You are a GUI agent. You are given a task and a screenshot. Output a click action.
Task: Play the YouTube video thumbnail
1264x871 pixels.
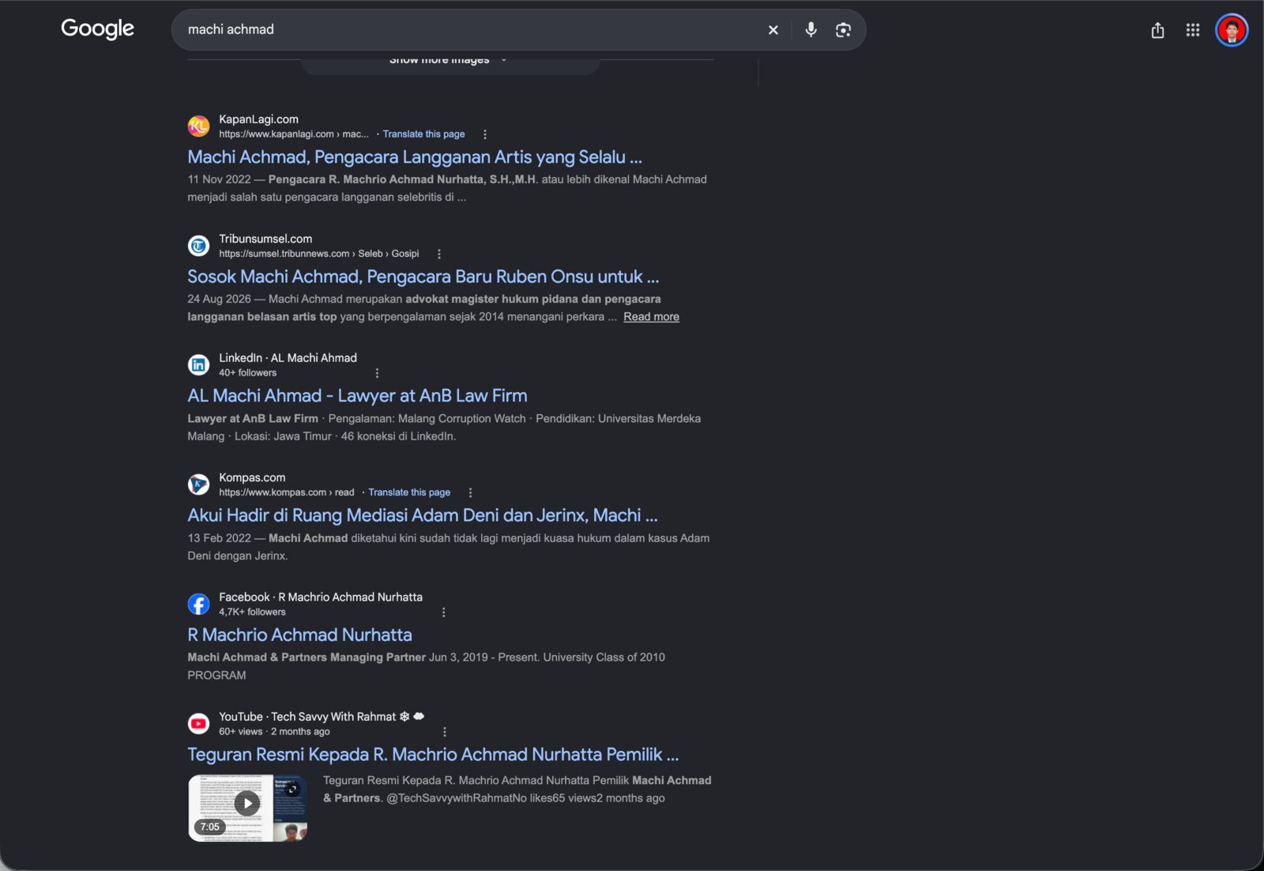click(247, 807)
